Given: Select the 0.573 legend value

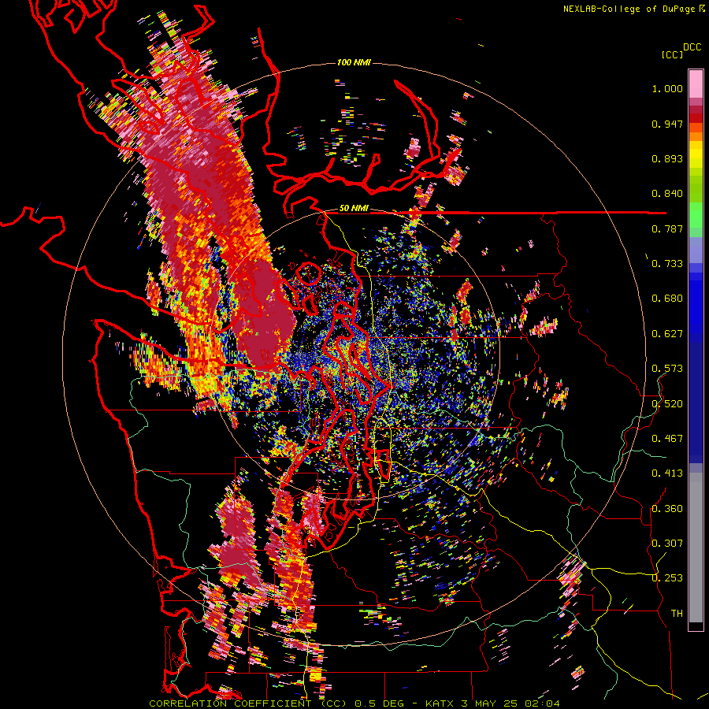Looking at the screenshot, I should pos(667,369).
